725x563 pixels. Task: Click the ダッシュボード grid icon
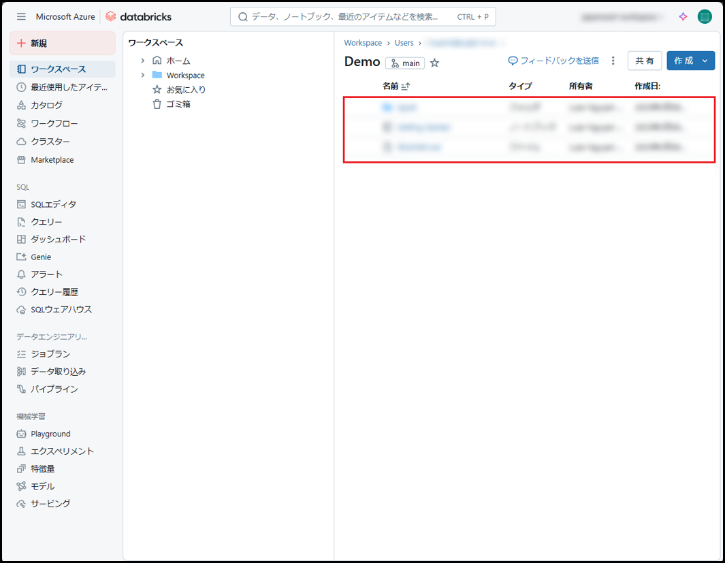21,239
